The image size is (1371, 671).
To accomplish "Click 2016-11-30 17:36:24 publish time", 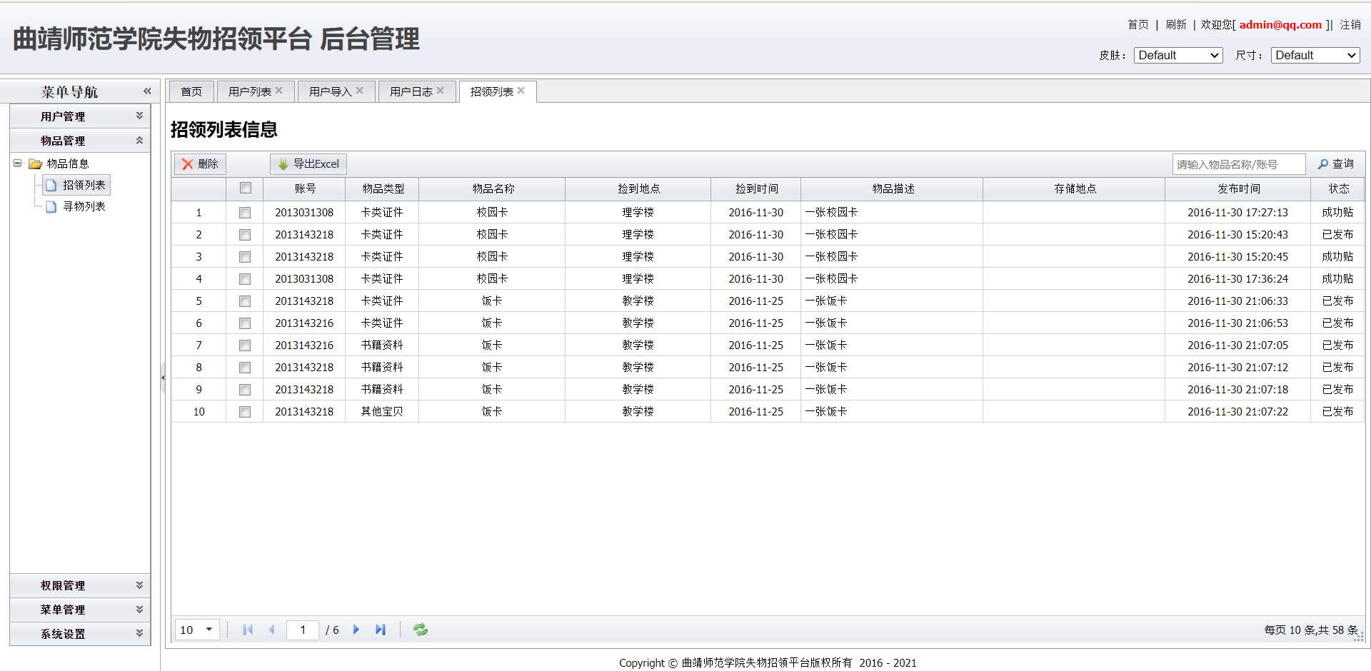I will click(1237, 279).
